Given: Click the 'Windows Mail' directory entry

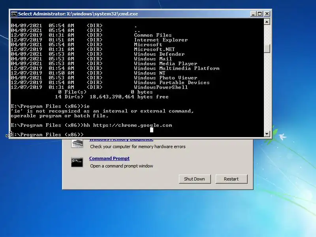Looking at the screenshot, I should tap(153, 59).
